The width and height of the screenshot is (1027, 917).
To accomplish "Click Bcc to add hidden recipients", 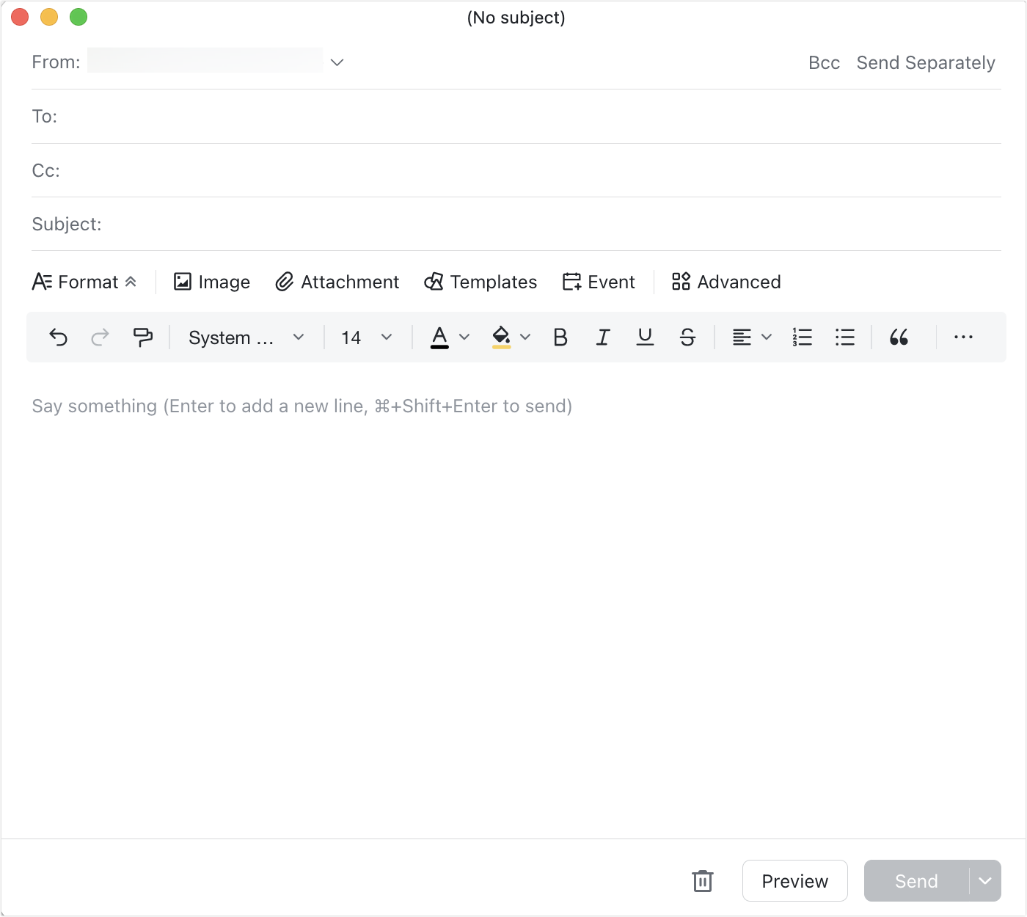I will pos(824,62).
